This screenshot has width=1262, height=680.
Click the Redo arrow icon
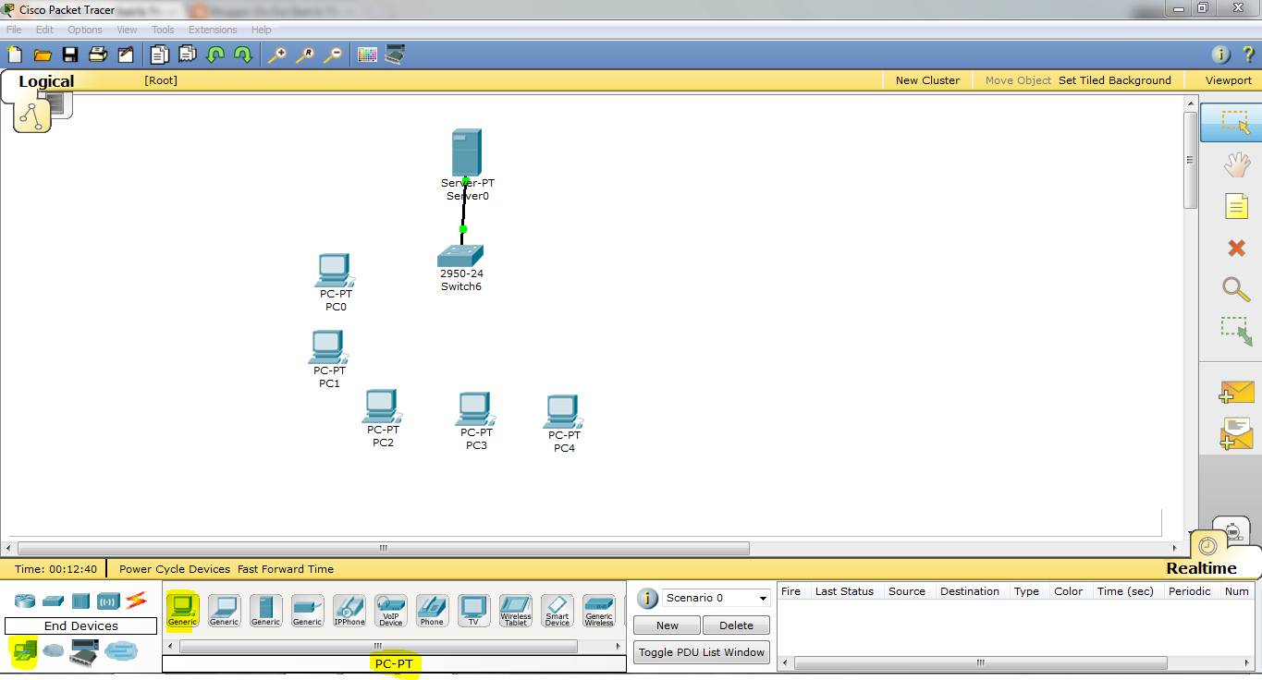(x=243, y=55)
